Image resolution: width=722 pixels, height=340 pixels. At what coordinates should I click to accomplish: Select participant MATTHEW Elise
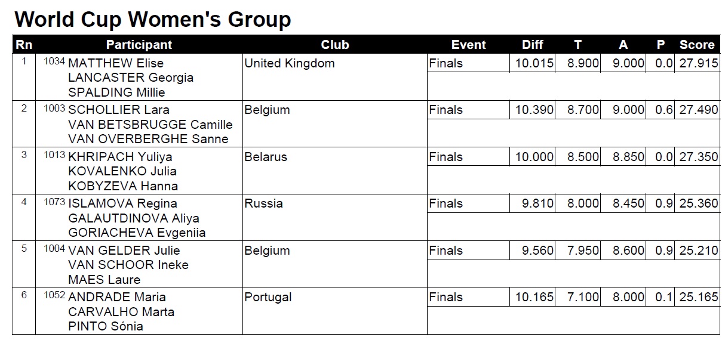116,63
